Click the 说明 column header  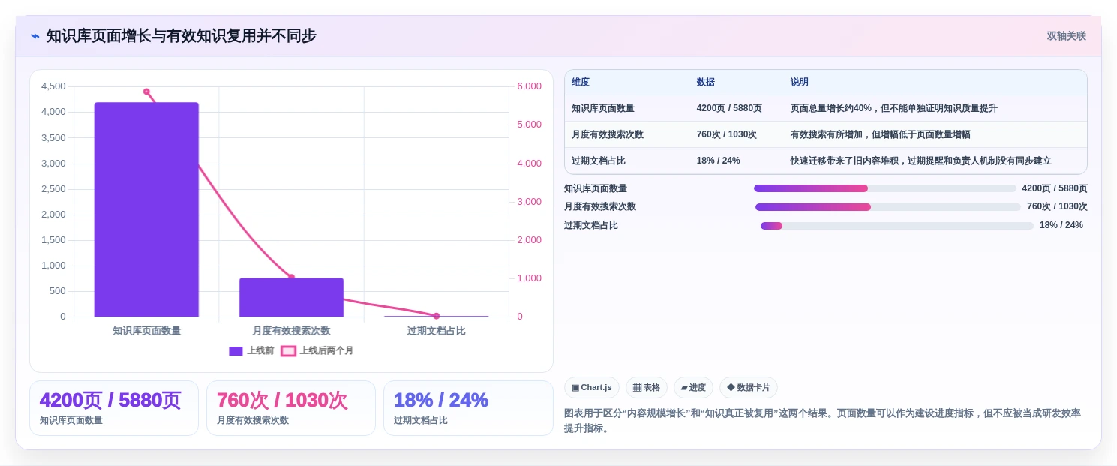coord(800,83)
